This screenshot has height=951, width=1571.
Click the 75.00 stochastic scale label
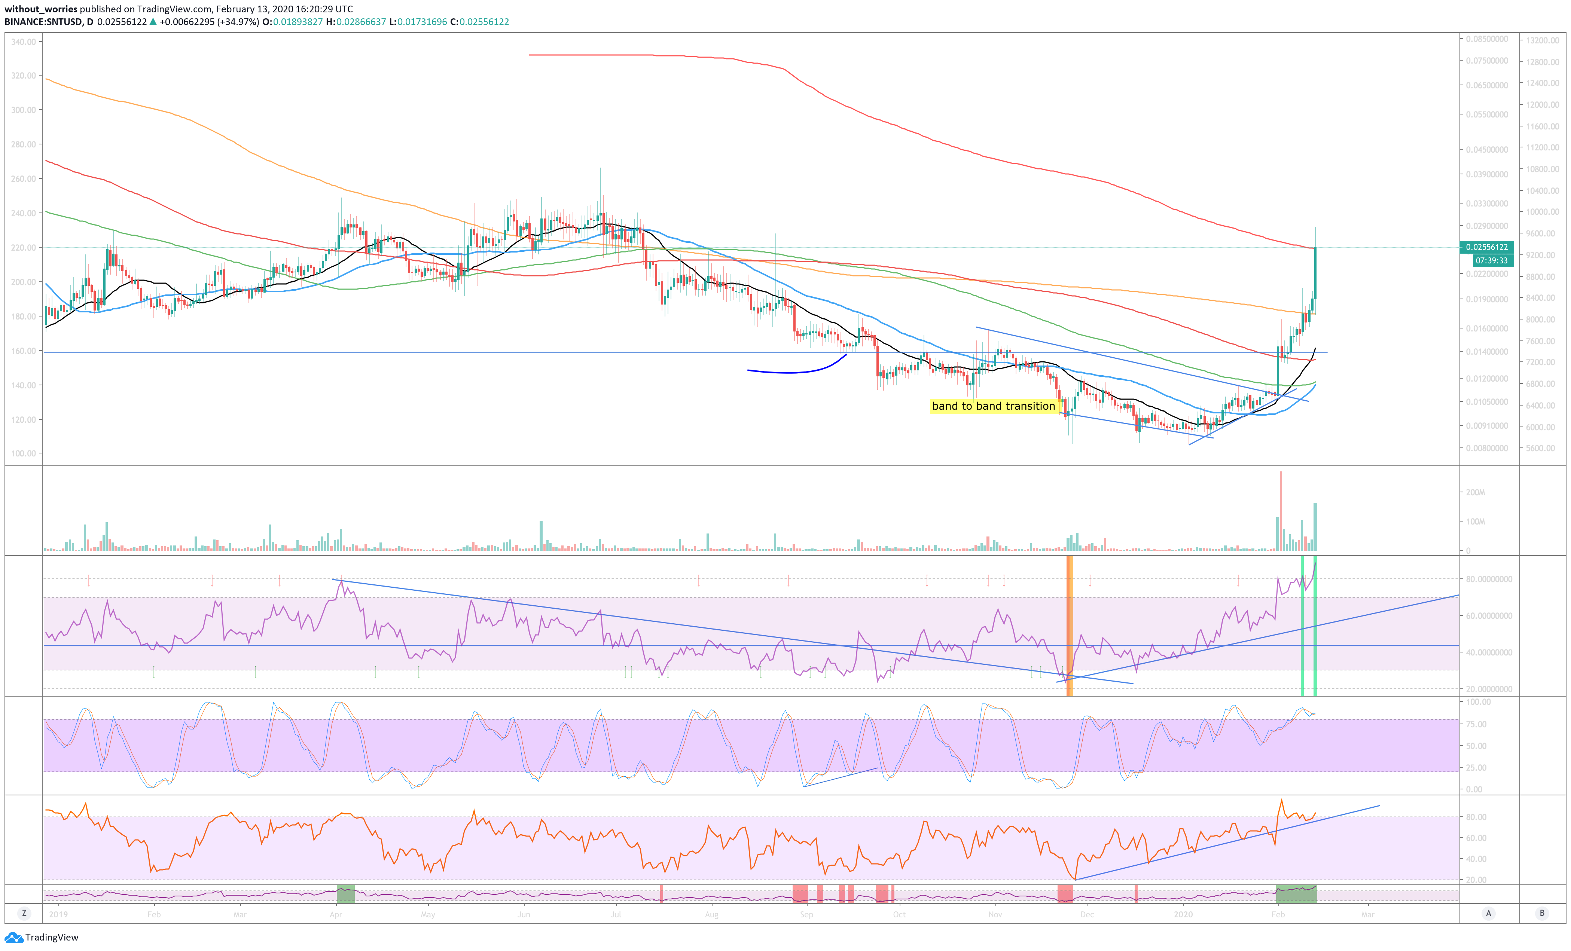[1475, 724]
